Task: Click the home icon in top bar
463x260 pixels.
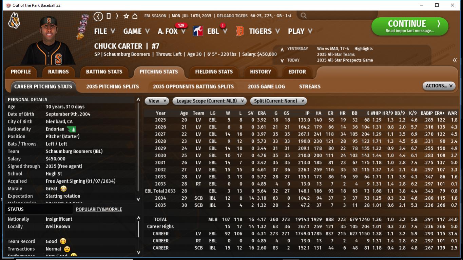Action: tap(135, 16)
